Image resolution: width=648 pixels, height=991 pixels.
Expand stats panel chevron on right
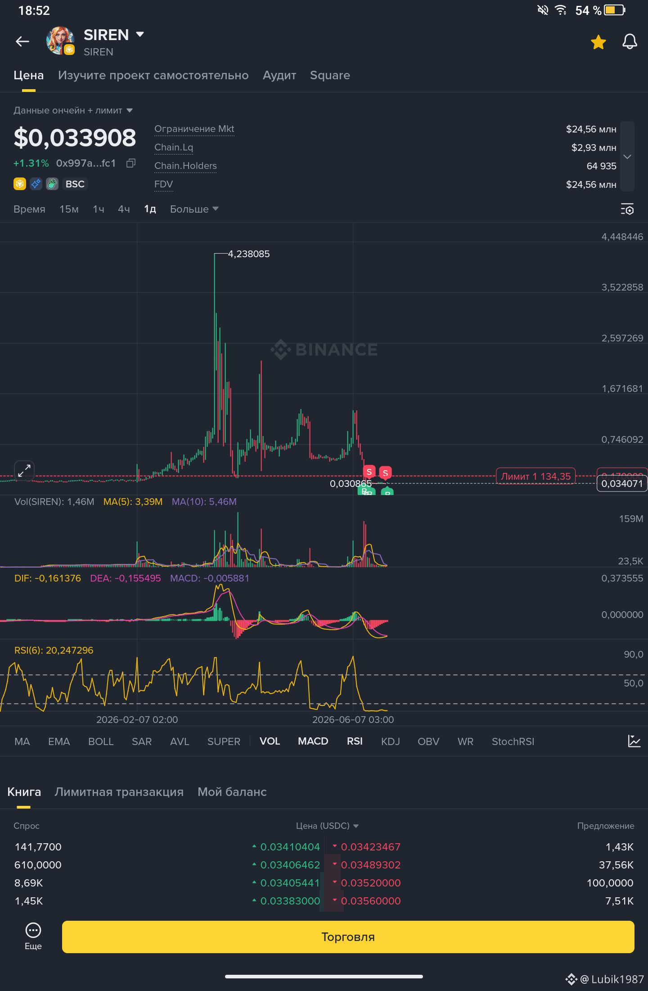(627, 156)
